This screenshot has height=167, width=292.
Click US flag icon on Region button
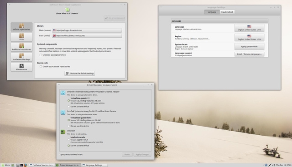(249, 36)
